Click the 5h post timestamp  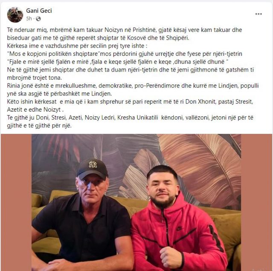tap(29, 19)
